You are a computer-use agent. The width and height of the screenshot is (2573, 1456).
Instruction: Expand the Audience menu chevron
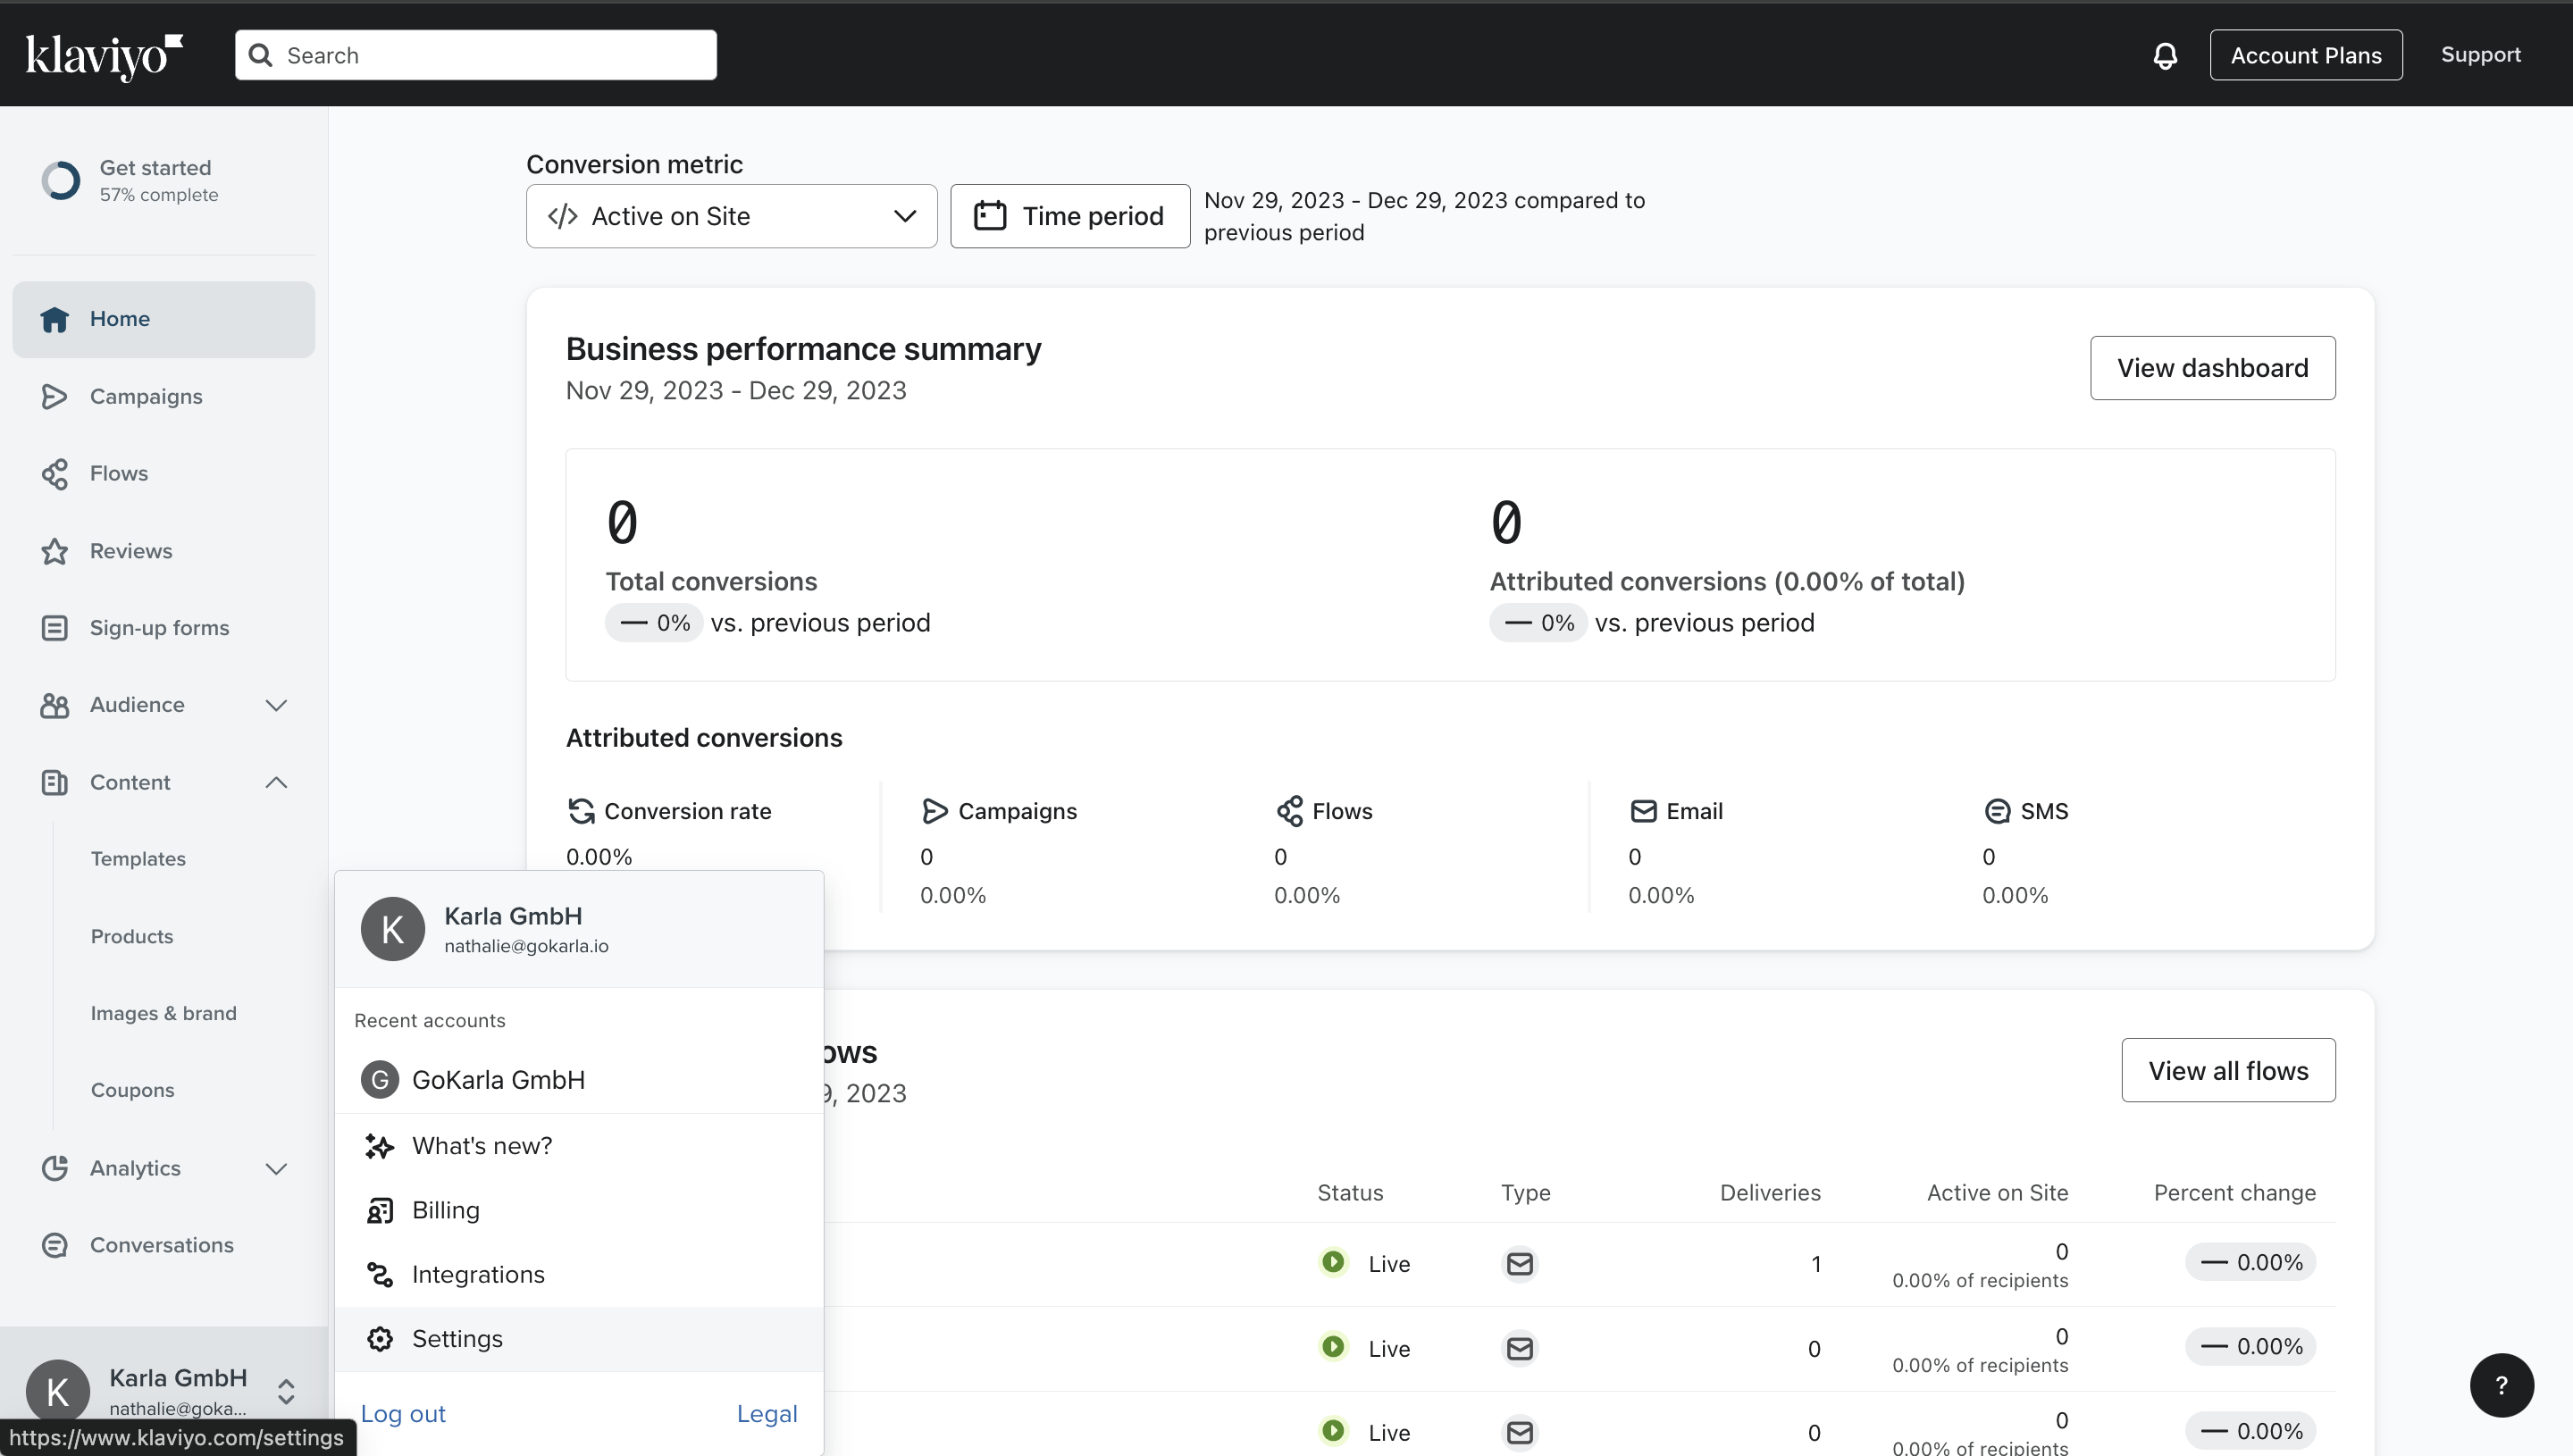click(276, 705)
